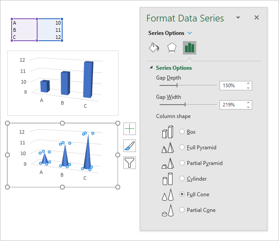
Task: Click the cell labeled C in data range
Action: point(24,37)
